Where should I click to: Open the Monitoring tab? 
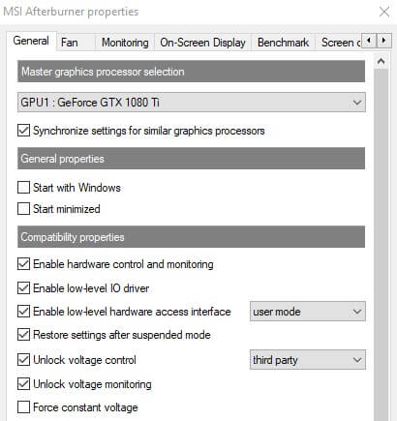(125, 43)
